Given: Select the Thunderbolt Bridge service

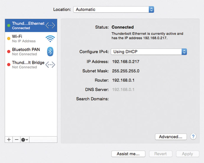Looking at the screenshot, I should pyautogui.click(x=31, y=65).
